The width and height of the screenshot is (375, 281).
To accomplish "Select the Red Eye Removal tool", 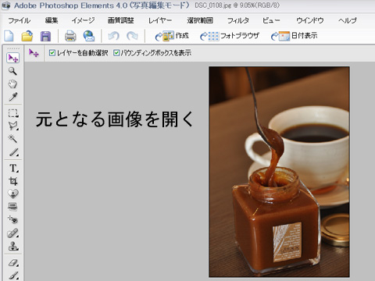I will pos(12,220).
